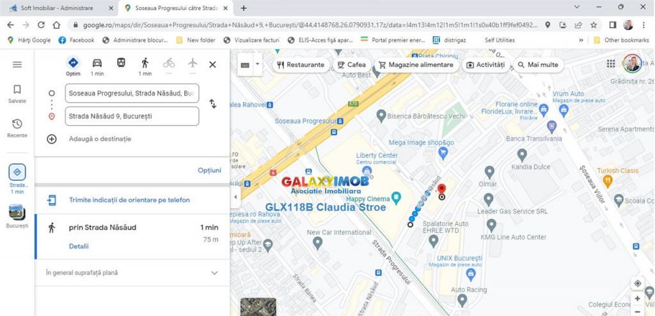Screen dimensions: 655x316
Task: Select the driving travel mode icon
Action: tap(97, 63)
